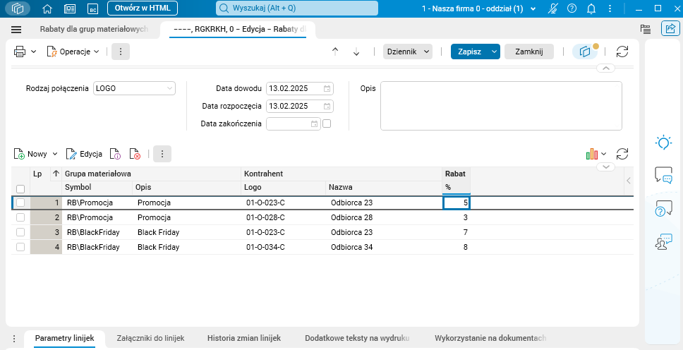Open more line toolbar options
Image resolution: width=683 pixels, height=350 pixels.
(162, 154)
